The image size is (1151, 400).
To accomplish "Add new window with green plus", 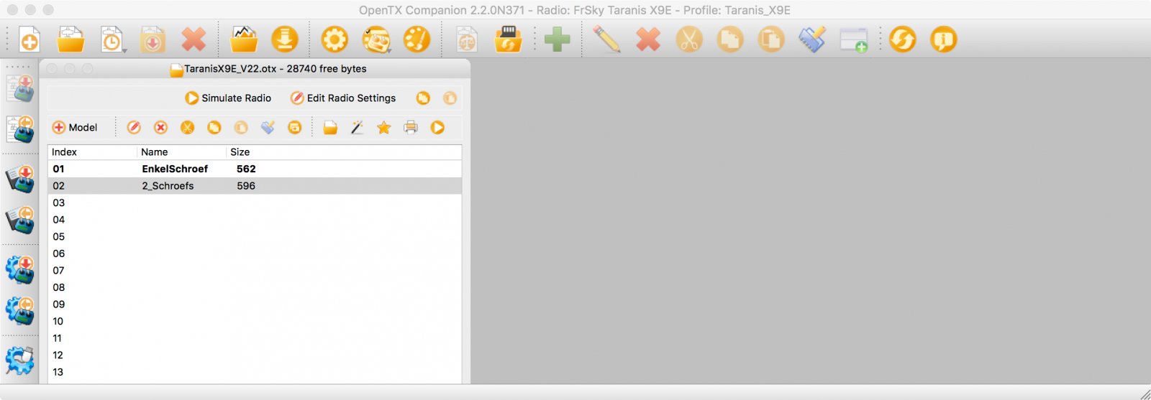I will pos(854,39).
